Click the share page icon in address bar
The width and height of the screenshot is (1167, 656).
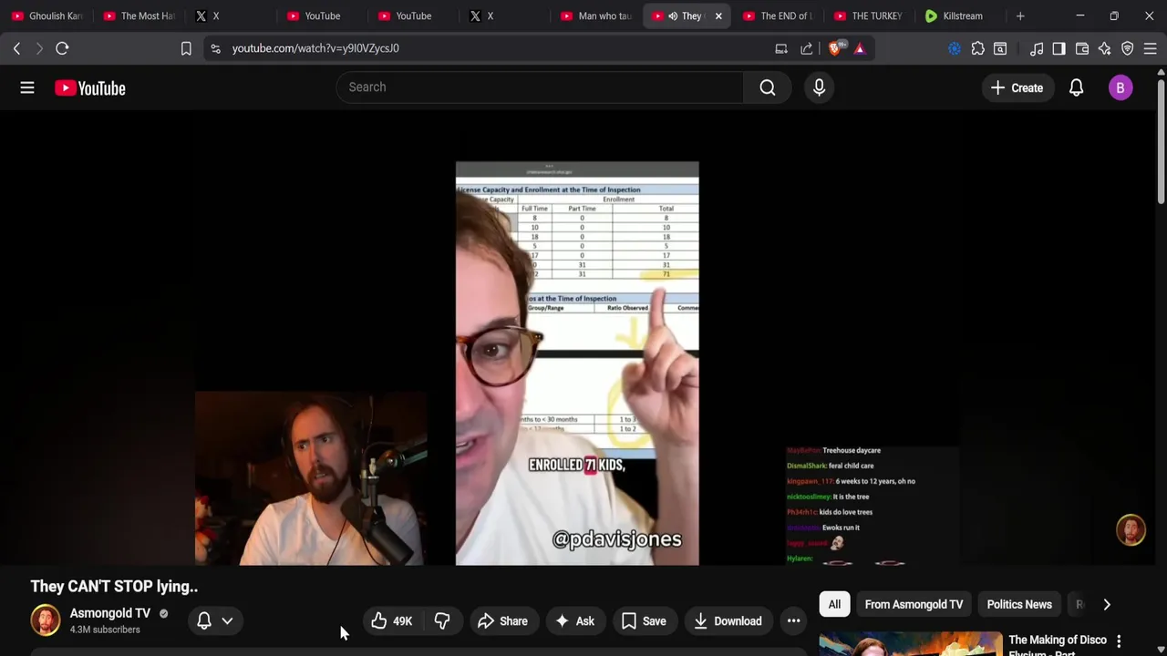point(807,48)
